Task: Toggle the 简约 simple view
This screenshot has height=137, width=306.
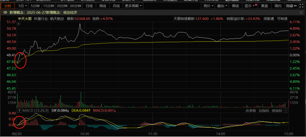Action: click(278, 6)
